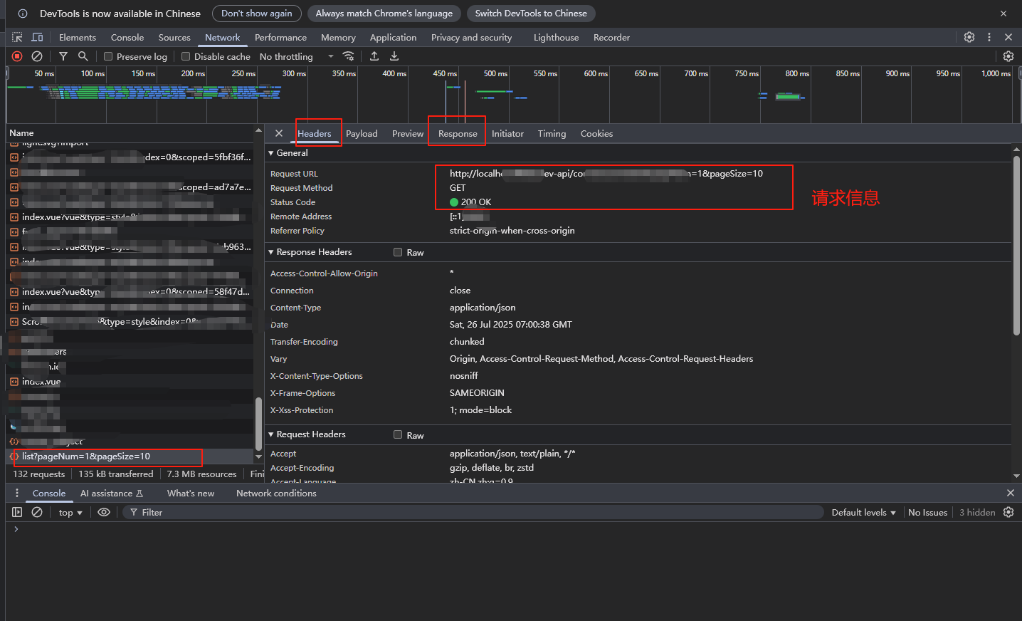Dismiss the DevTools language infobar
1022x621 pixels.
(x=1003, y=14)
